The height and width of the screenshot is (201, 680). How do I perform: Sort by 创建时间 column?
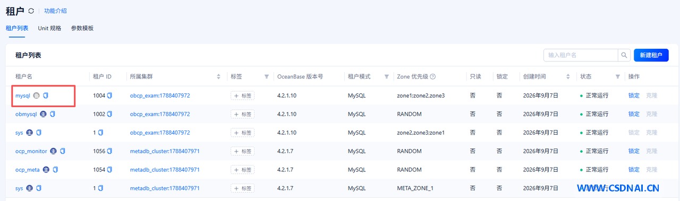pyautogui.click(x=568, y=77)
